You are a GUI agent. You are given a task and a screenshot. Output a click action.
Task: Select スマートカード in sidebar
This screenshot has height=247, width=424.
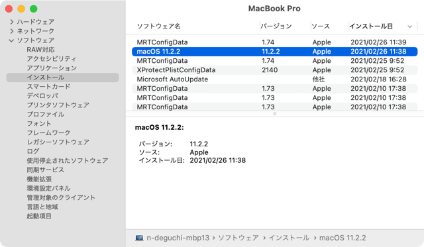pyautogui.click(x=48, y=87)
